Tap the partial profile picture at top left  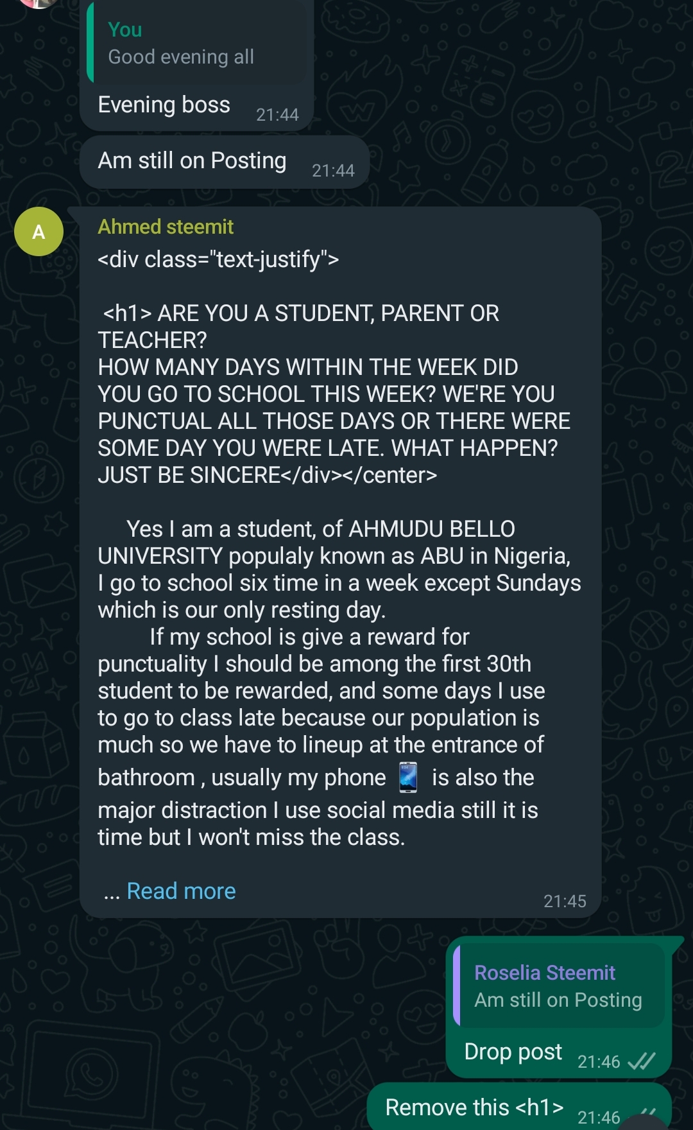coord(38,3)
